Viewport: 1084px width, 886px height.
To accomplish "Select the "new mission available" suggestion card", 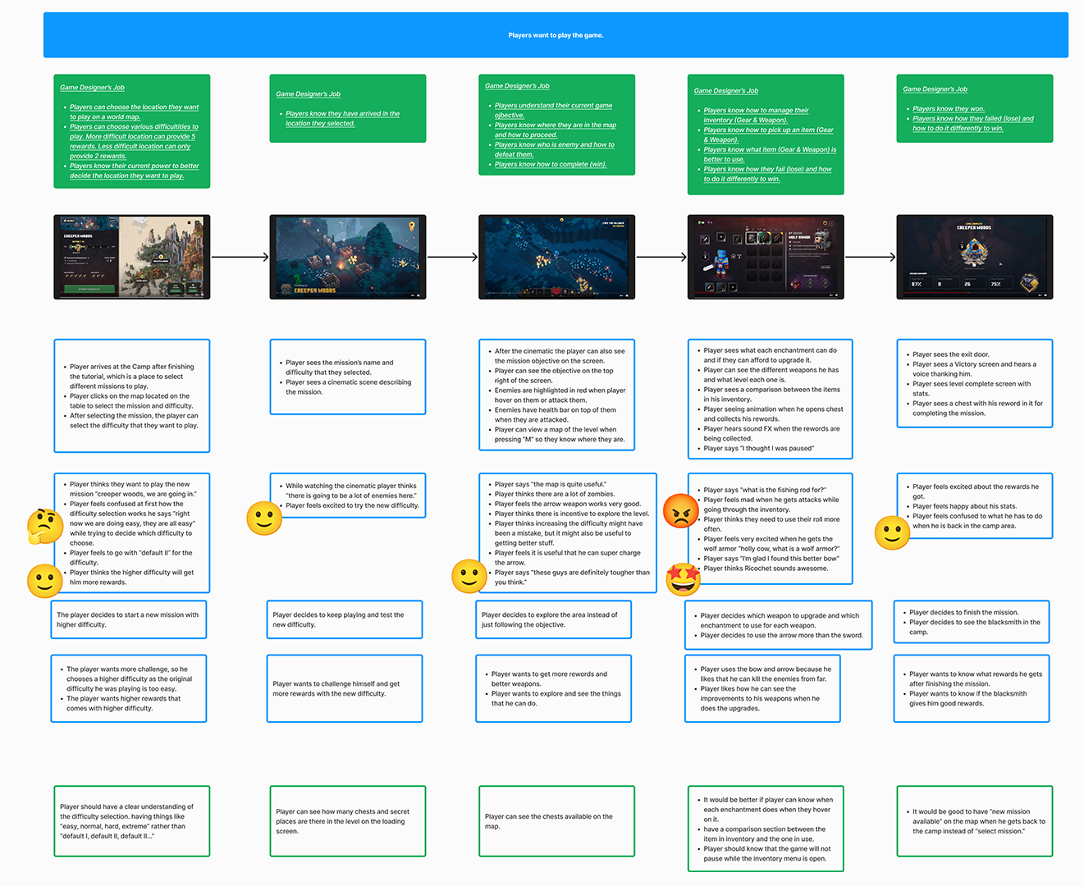I will click(974, 821).
